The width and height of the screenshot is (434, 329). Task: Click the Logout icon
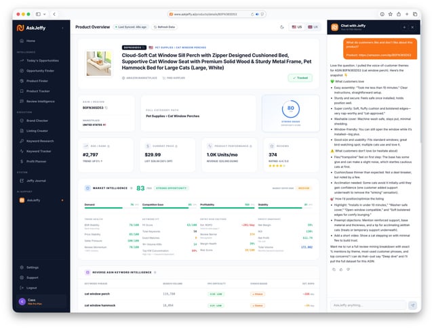22,288
